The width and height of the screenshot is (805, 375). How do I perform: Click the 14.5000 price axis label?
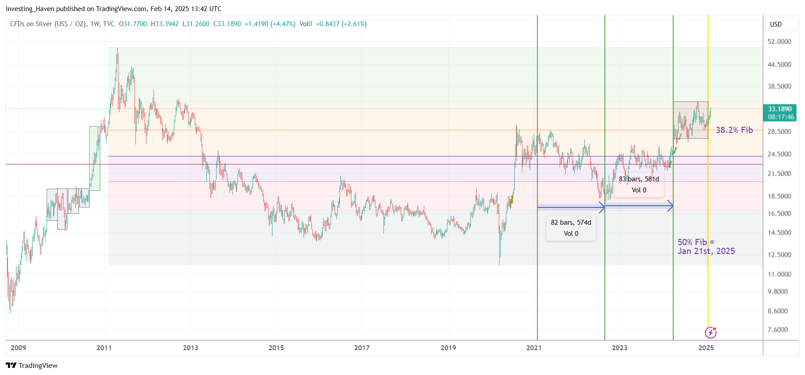pyautogui.click(x=779, y=233)
